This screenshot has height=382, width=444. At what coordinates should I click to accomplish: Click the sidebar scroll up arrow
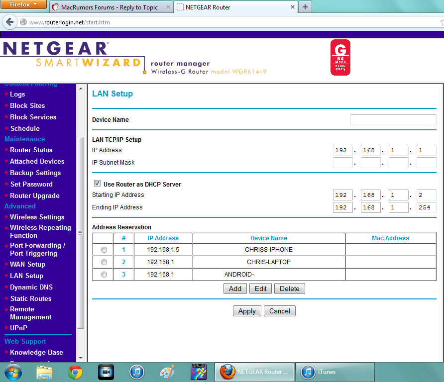(81, 89)
